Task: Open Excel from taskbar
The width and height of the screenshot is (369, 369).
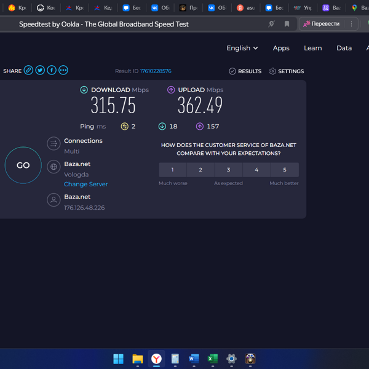Action: [213, 359]
